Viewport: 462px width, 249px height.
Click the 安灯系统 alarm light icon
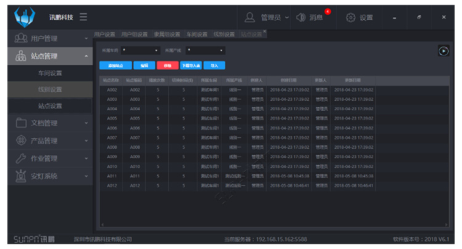pyautogui.click(x=20, y=176)
